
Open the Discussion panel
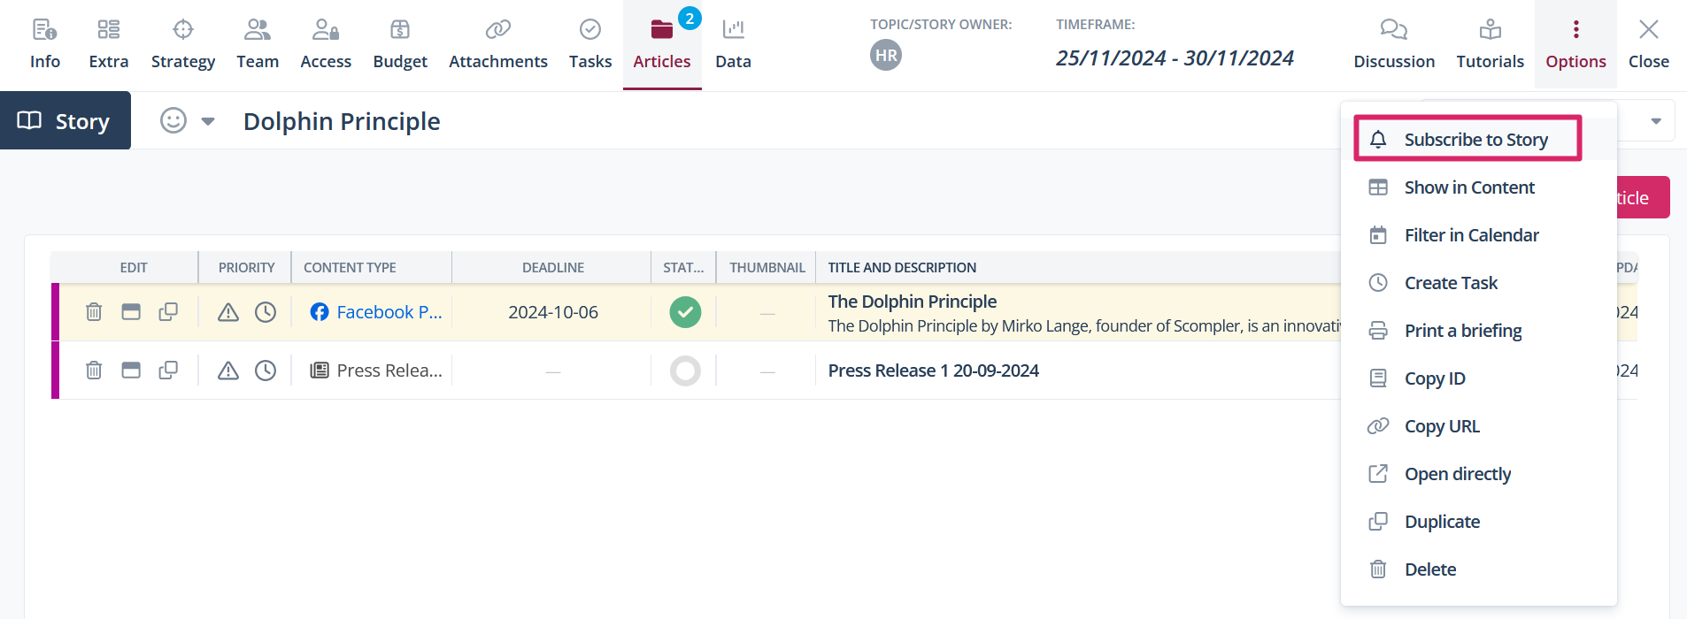click(1393, 44)
